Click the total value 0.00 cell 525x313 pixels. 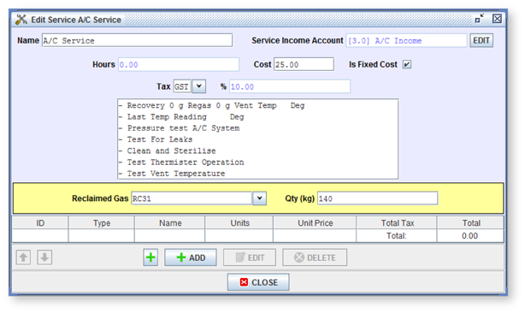coord(470,236)
